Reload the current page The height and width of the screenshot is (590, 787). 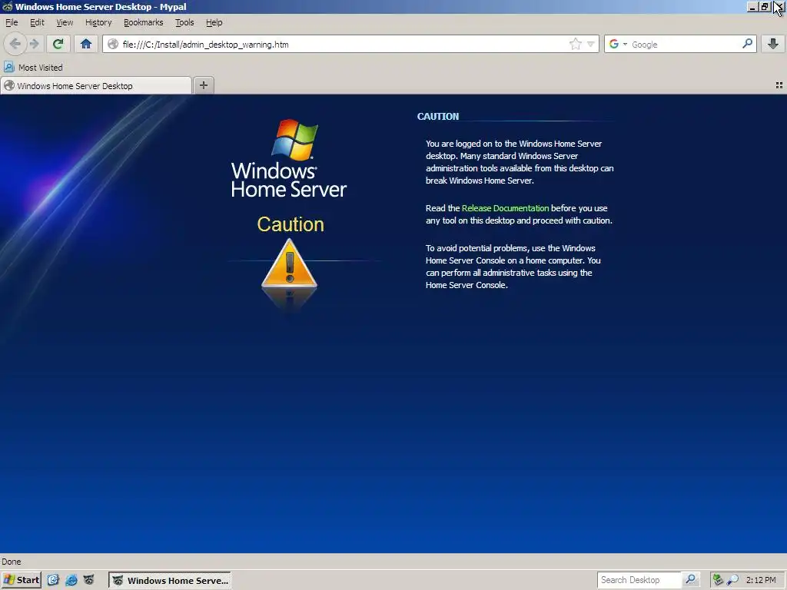pos(58,44)
